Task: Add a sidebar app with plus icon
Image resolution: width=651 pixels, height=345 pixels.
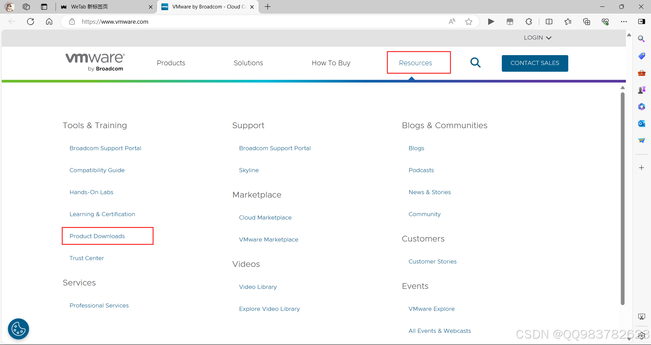Action: coord(642,168)
